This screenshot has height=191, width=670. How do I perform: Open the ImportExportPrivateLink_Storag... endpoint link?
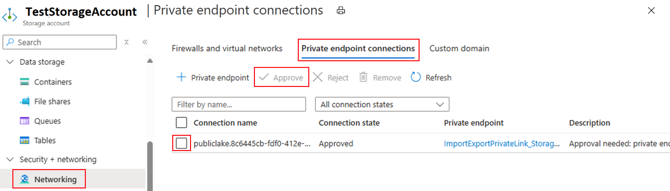[502, 143]
